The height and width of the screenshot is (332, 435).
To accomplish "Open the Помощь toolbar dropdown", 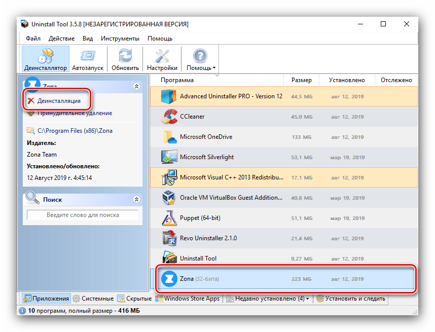I will click(201, 59).
